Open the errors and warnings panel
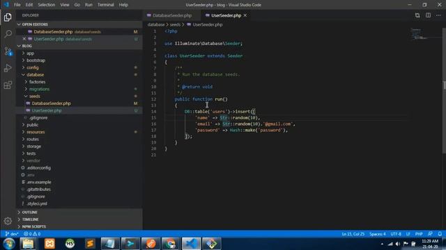446x250 pixels. [x=32, y=234]
